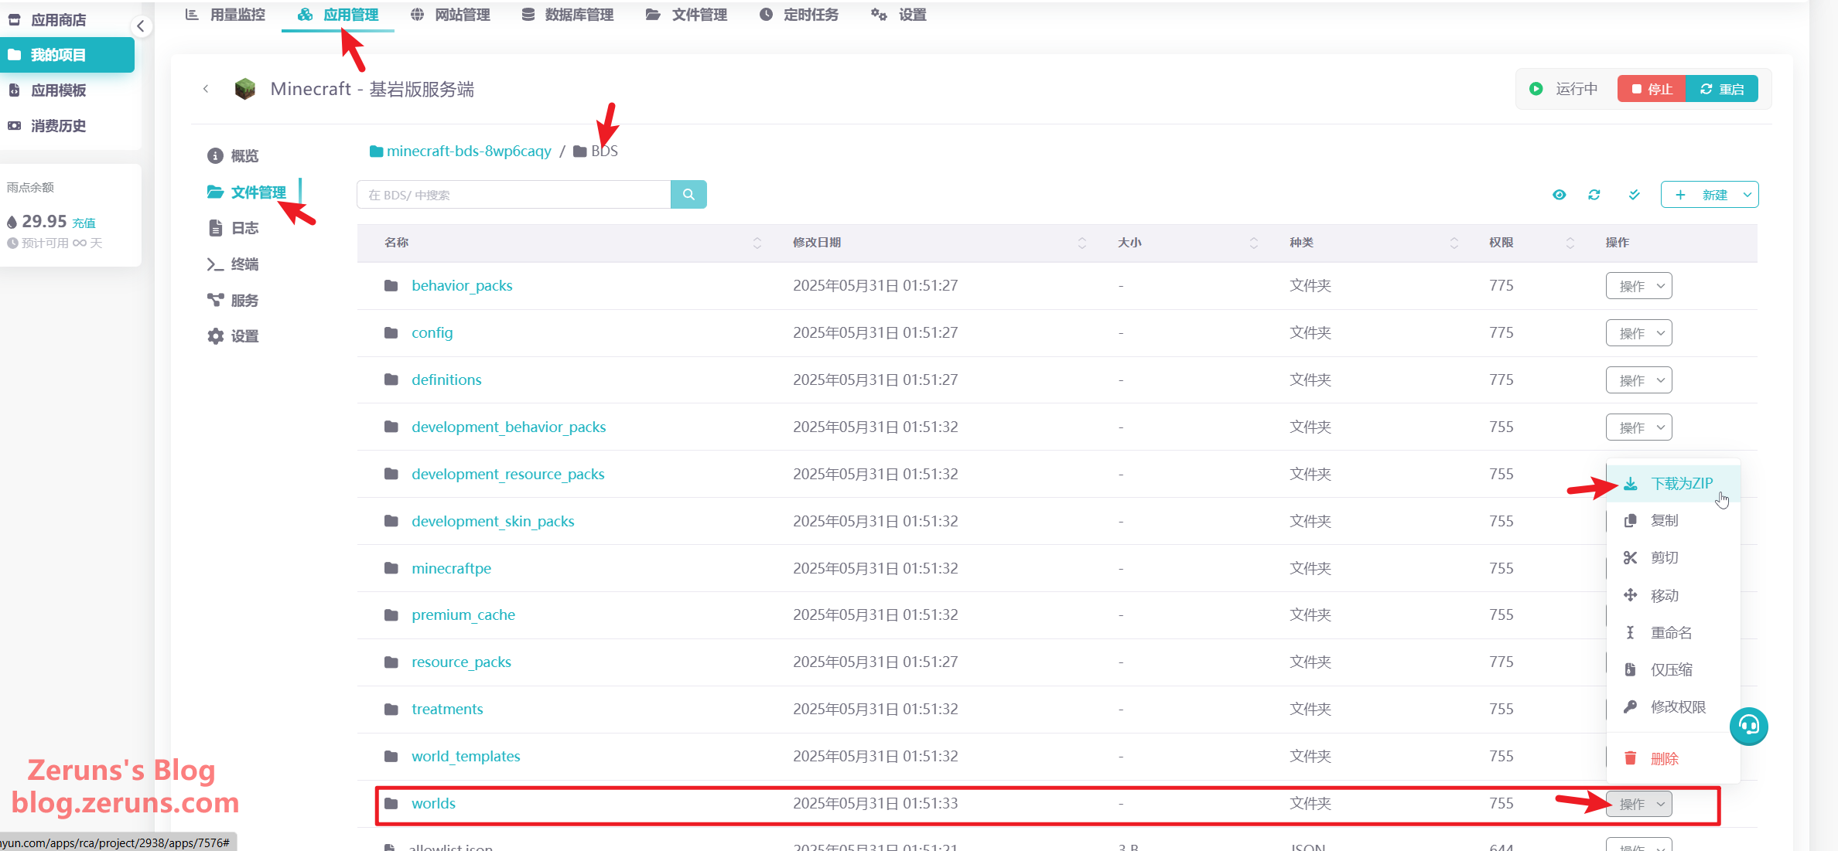Collapse the left sidebar with chevron
Screen dimensions: 1838x851
(x=140, y=26)
